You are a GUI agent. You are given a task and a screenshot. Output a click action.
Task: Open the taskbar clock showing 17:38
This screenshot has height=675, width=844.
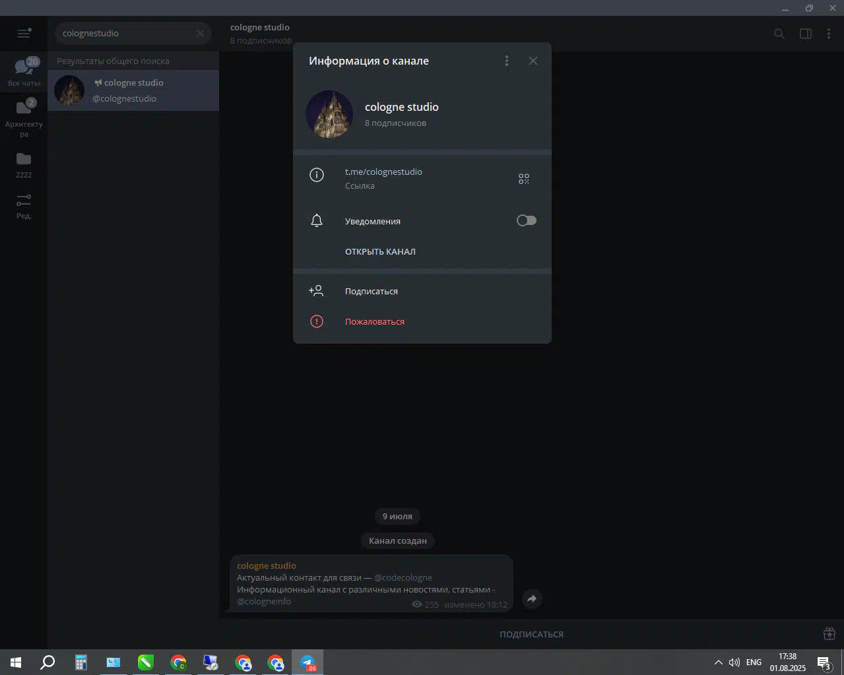[787, 662]
